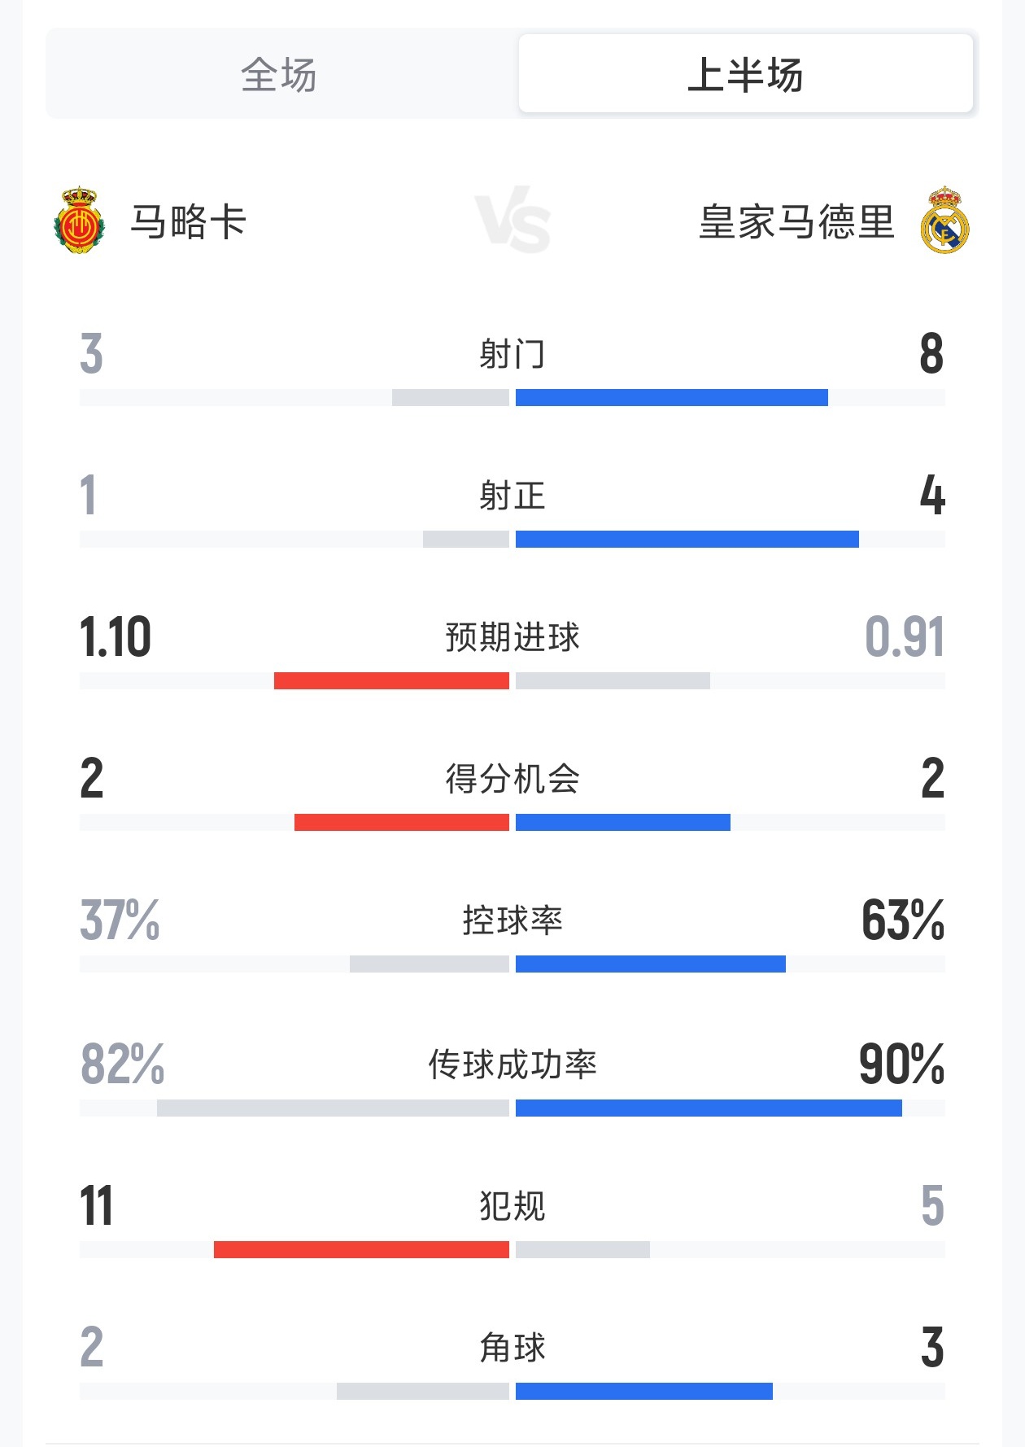Click the Mallorca team crest icon
The height and width of the screenshot is (1447, 1025).
tap(79, 221)
